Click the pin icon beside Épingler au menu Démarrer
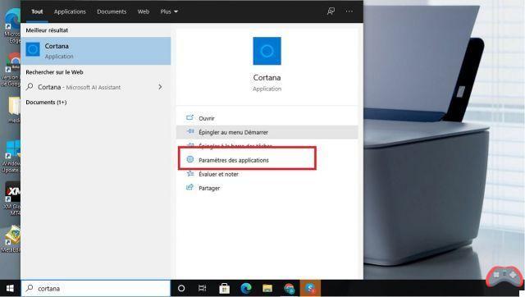This screenshot has width=525, height=297. (190, 131)
